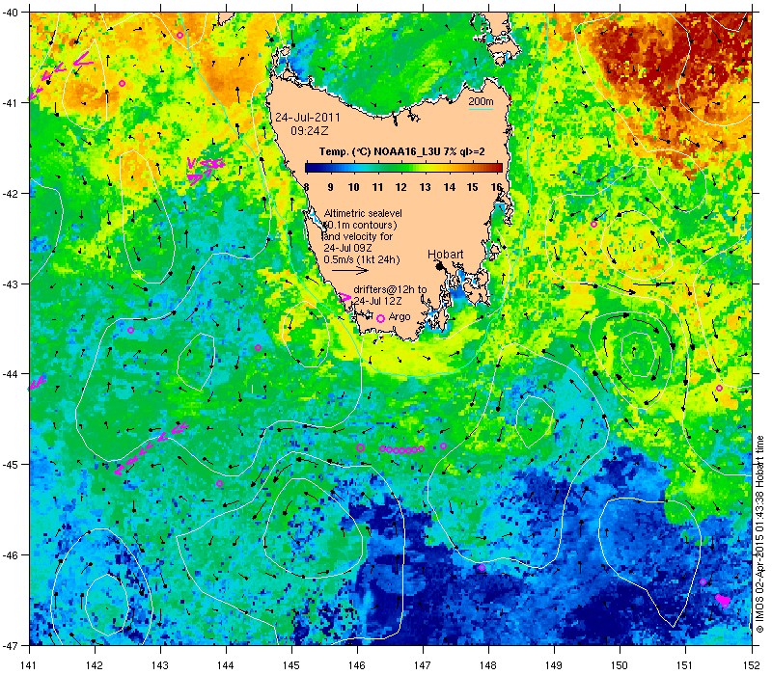Click the colorbar tick label 12
772x675 pixels.
click(x=401, y=187)
